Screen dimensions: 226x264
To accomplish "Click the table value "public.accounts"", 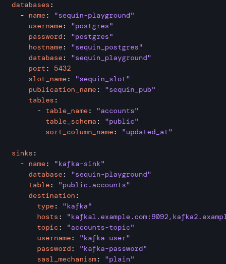I will pyautogui.click(x=94, y=185).
